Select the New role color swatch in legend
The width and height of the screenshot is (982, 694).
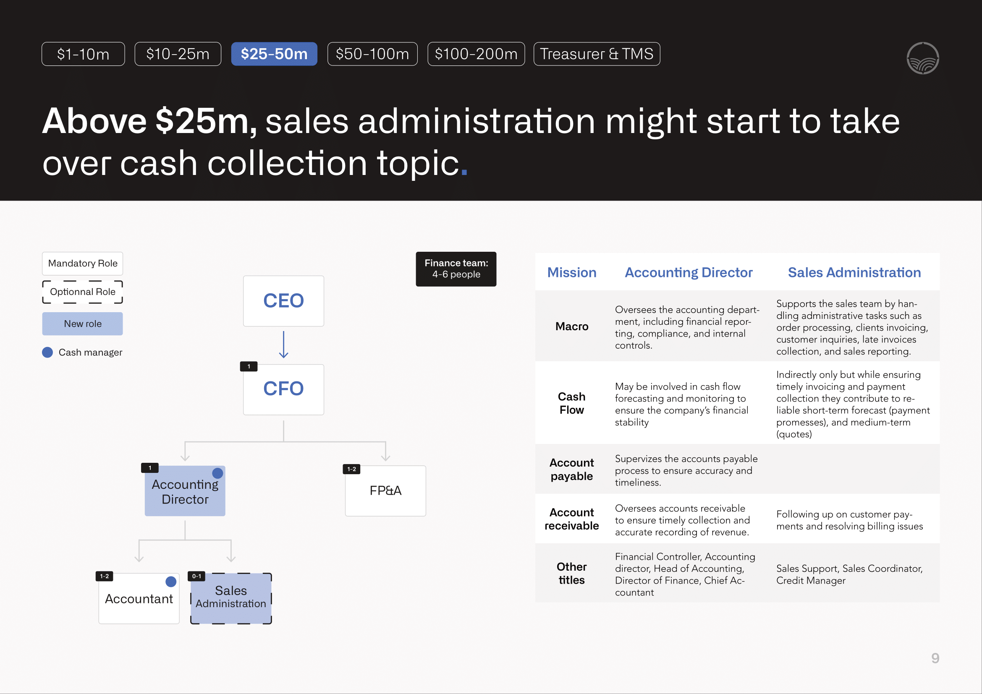point(82,324)
